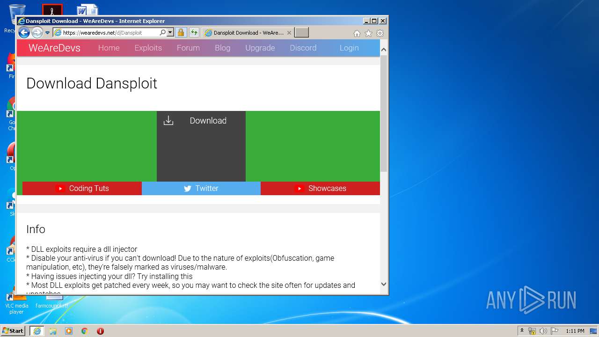
Task: Expand the address bar autocomplete dropdown
Action: (x=170, y=33)
